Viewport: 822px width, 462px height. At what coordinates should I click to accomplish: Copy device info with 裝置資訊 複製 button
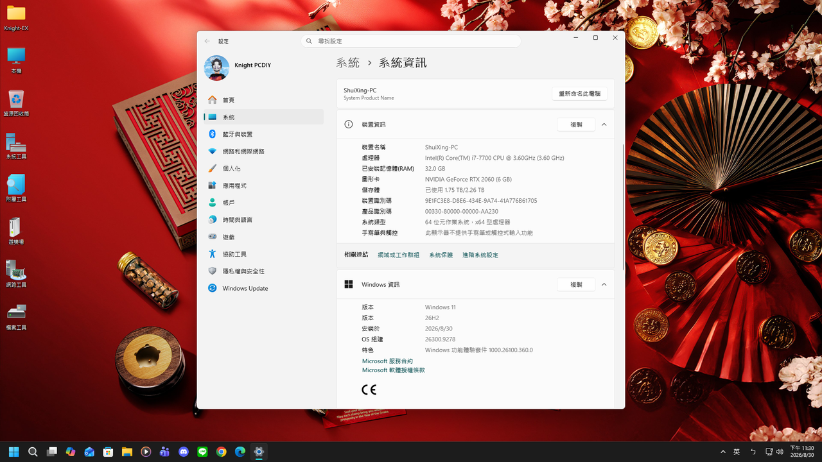576,124
